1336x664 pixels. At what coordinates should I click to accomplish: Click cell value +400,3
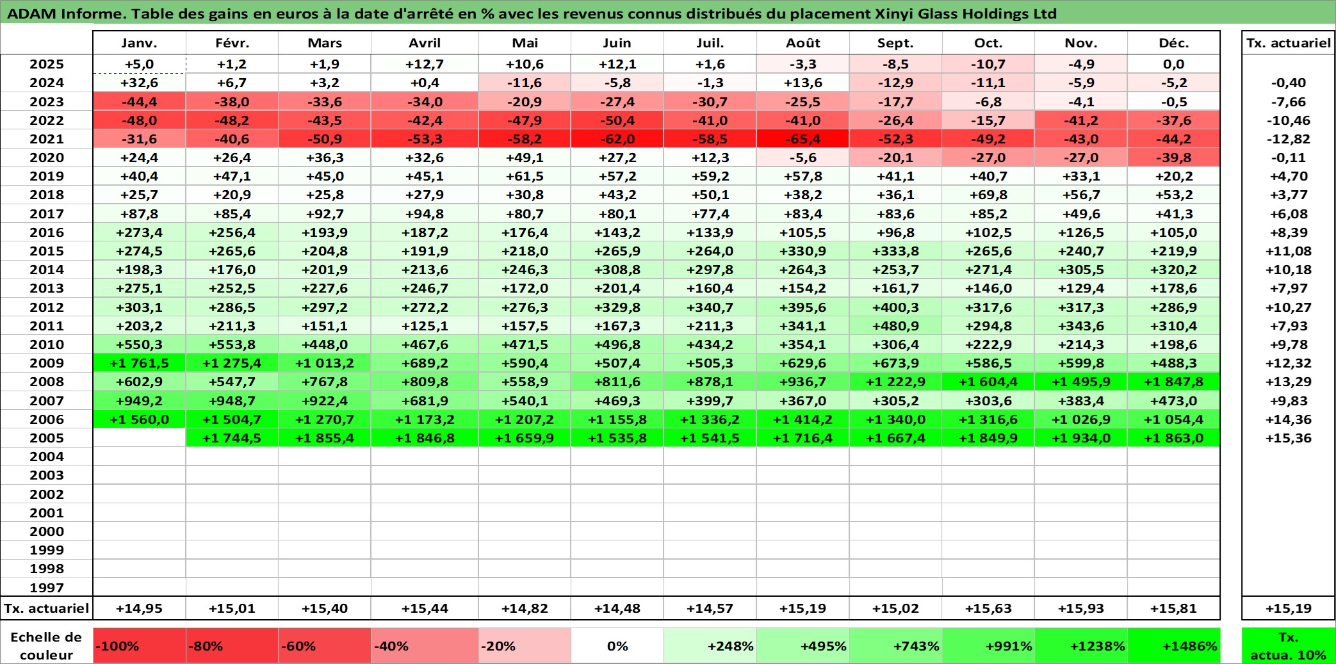(895, 307)
